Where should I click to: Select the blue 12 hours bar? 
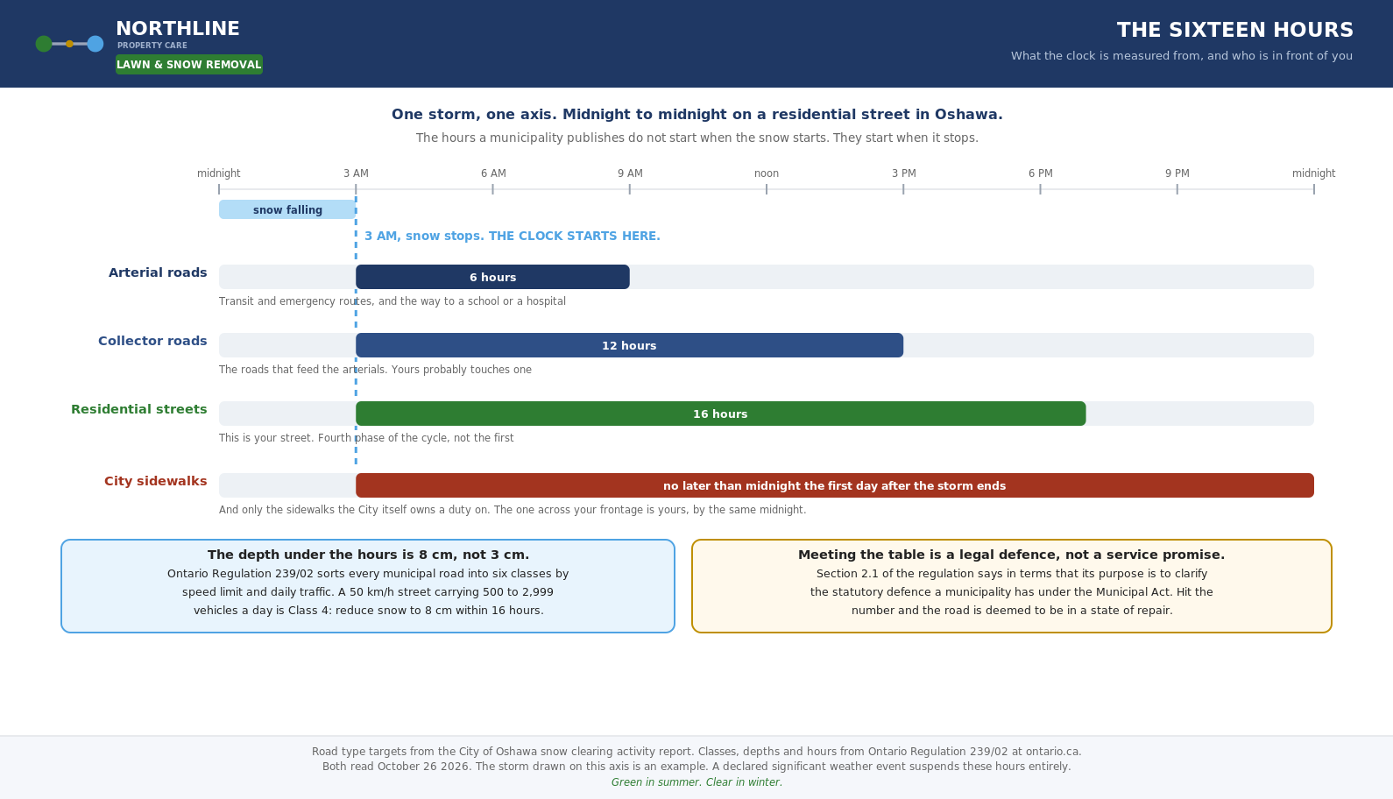(x=629, y=345)
